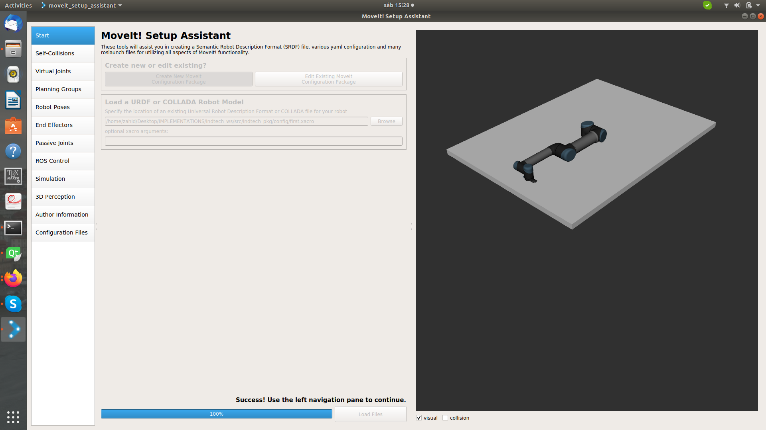
Task: Open the Configuration Files tab
Action: 63,233
